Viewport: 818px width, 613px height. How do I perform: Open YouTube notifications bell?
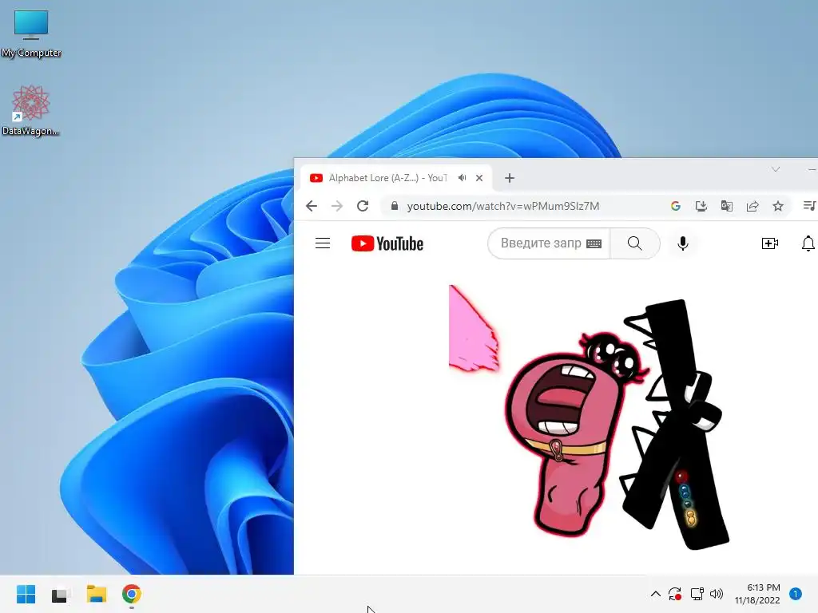[808, 243]
